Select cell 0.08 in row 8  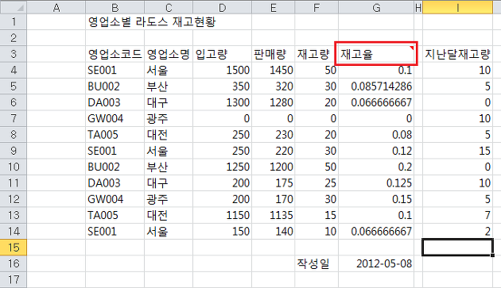tap(376, 135)
